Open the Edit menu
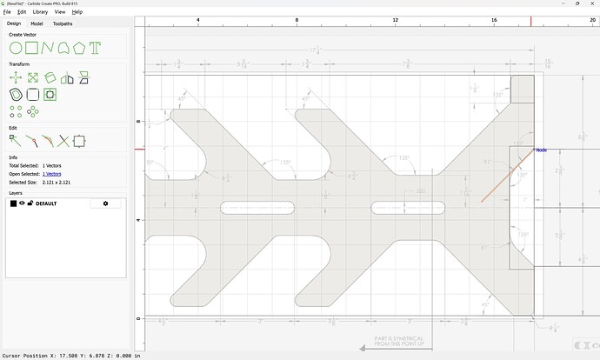 [22, 12]
